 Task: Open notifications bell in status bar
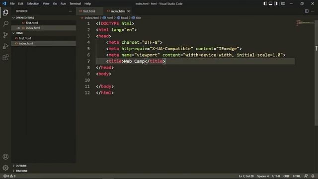tap(313, 176)
